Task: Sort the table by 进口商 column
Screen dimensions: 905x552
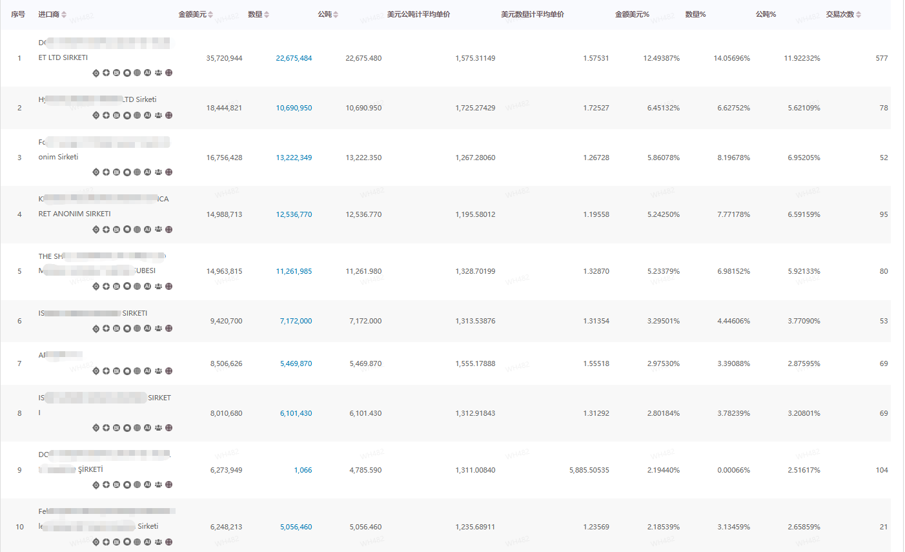Action: [x=64, y=15]
